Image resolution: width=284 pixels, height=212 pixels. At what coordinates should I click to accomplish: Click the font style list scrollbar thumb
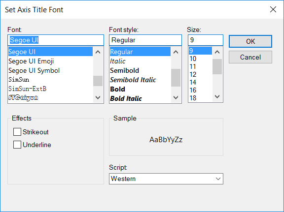[x=176, y=78]
